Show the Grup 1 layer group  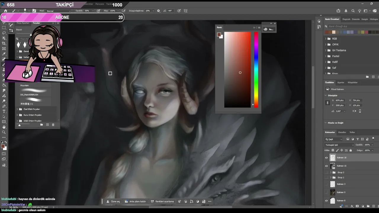[327, 177]
